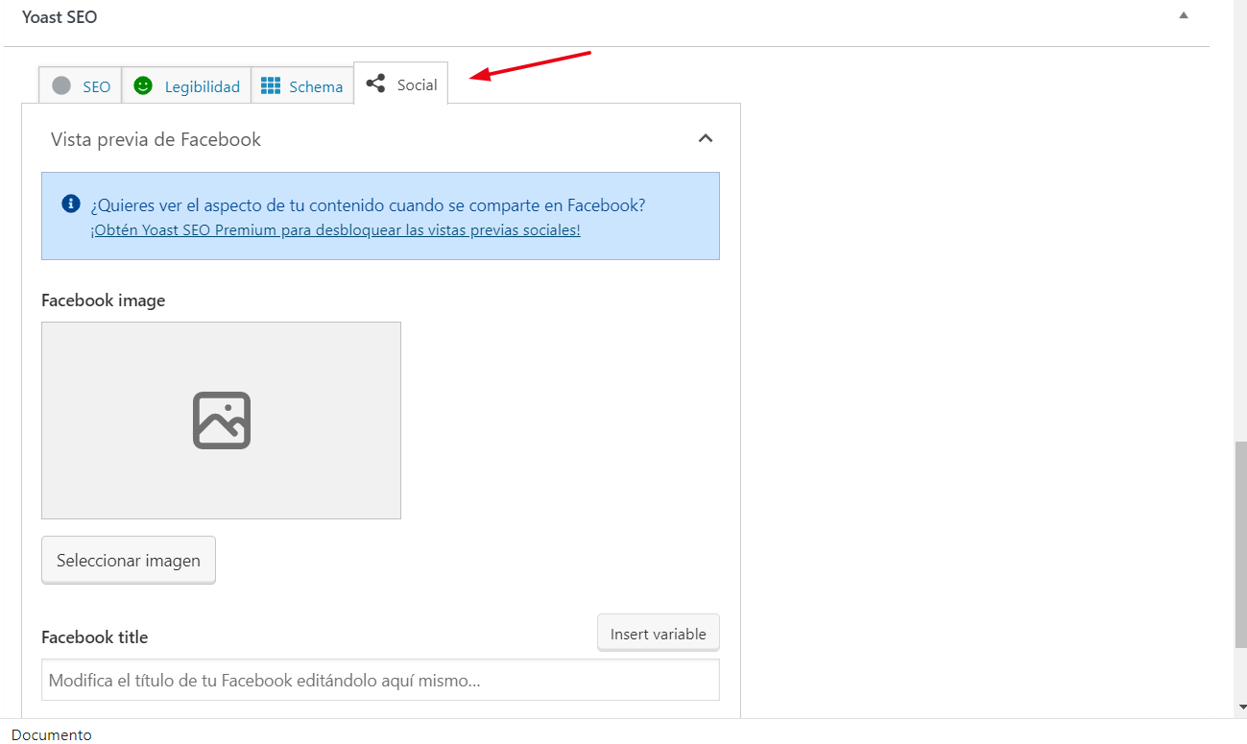
Task: Open the SEO tab
Action: [81, 85]
